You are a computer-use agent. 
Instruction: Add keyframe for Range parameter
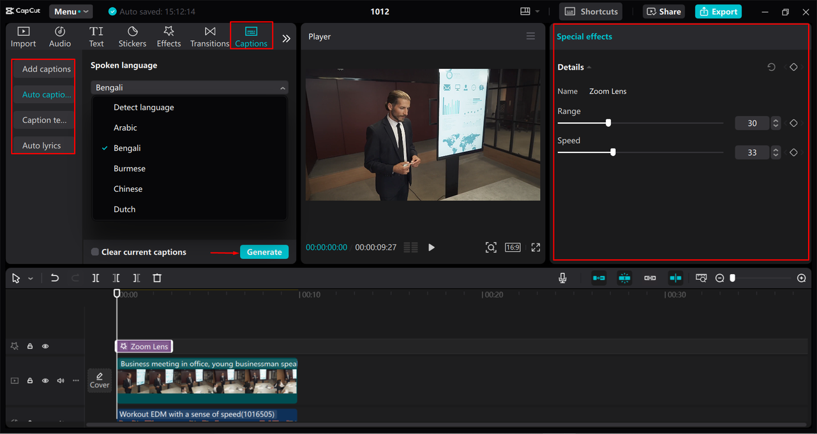(793, 123)
